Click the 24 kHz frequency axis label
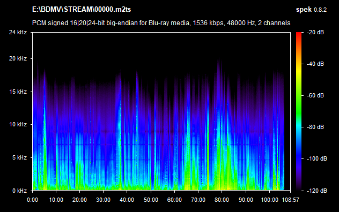 click(x=18, y=32)
